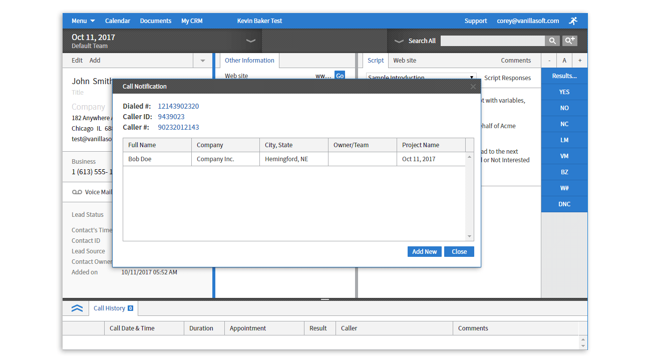Open the Menu dropdown
Image resolution: width=651 pixels, height=363 pixels.
point(83,21)
